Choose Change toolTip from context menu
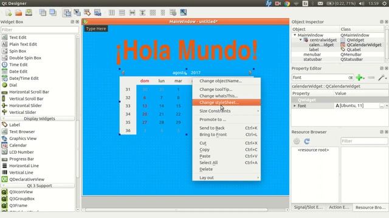 pyautogui.click(x=226, y=89)
